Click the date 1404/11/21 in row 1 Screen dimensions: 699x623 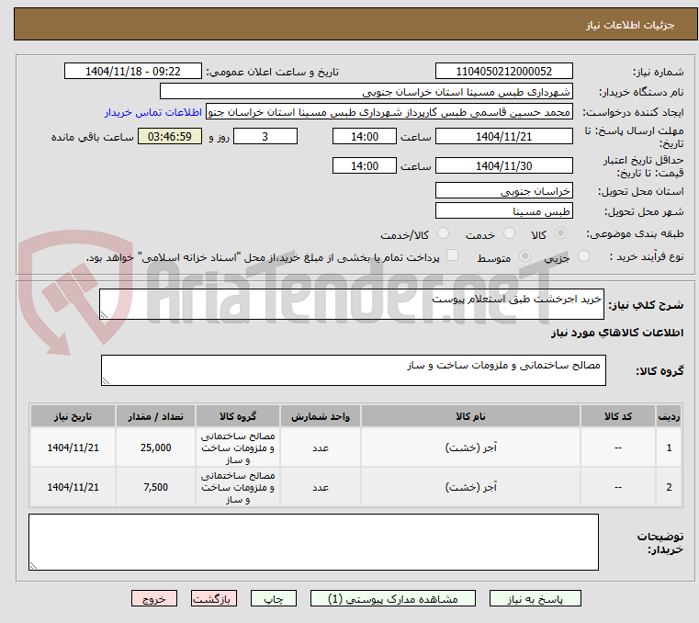click(73, 447)
